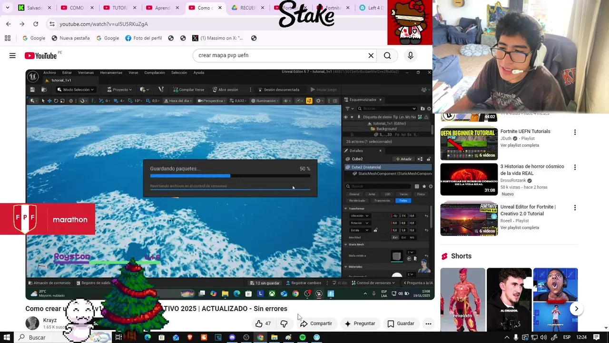Open the YouTube hamburger guide menu

coord(12,56)
